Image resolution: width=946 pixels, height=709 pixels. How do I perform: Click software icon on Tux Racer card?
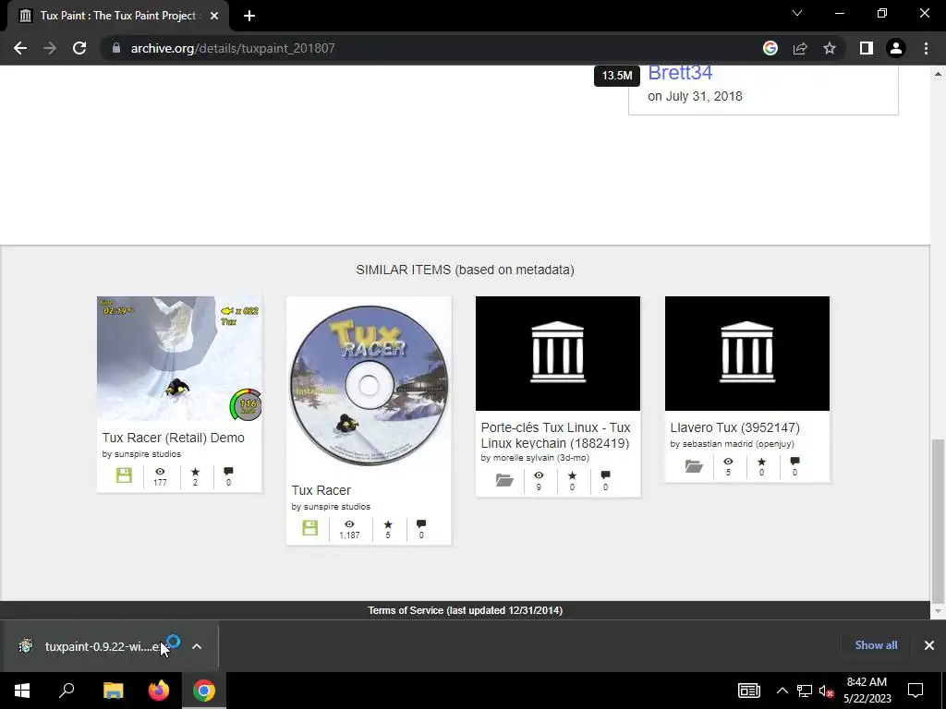pyautogui.click(x=309, y=527)
